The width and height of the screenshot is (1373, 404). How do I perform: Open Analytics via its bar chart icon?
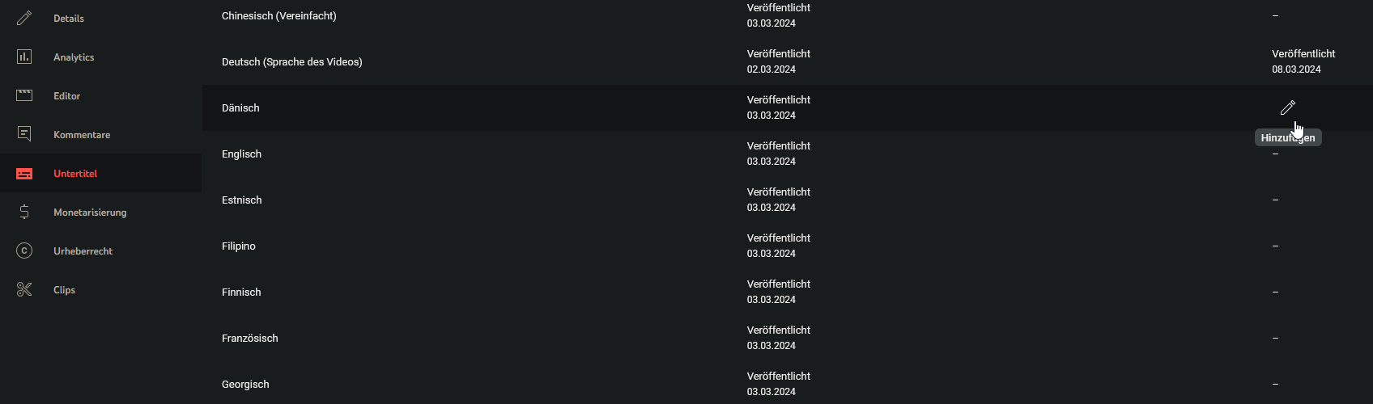click(24, 57)
